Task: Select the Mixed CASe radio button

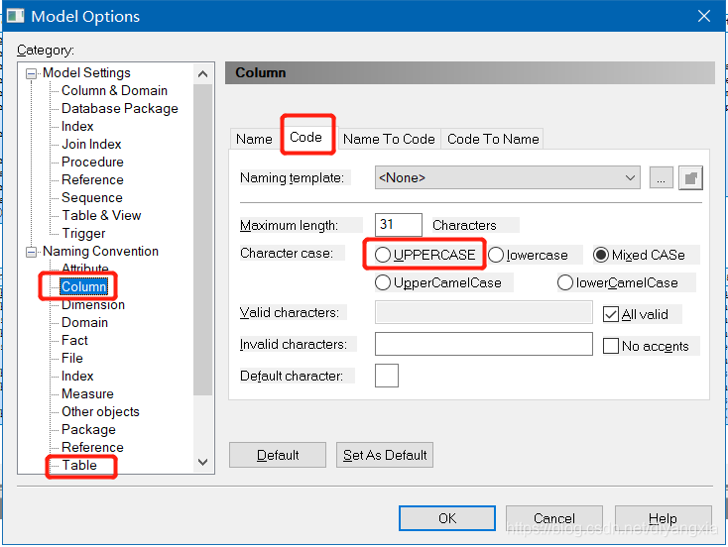Action: click(x=601, y=255)
